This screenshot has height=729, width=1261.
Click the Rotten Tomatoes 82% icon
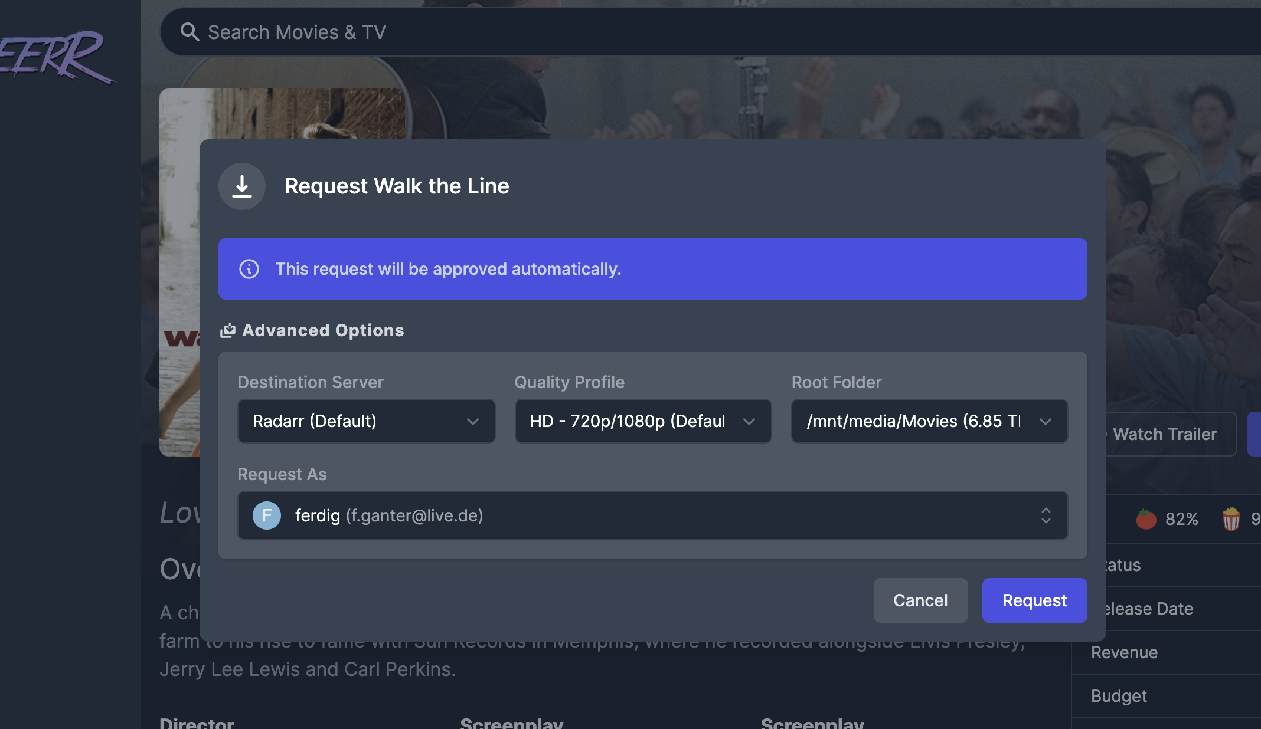point(1146,519)
